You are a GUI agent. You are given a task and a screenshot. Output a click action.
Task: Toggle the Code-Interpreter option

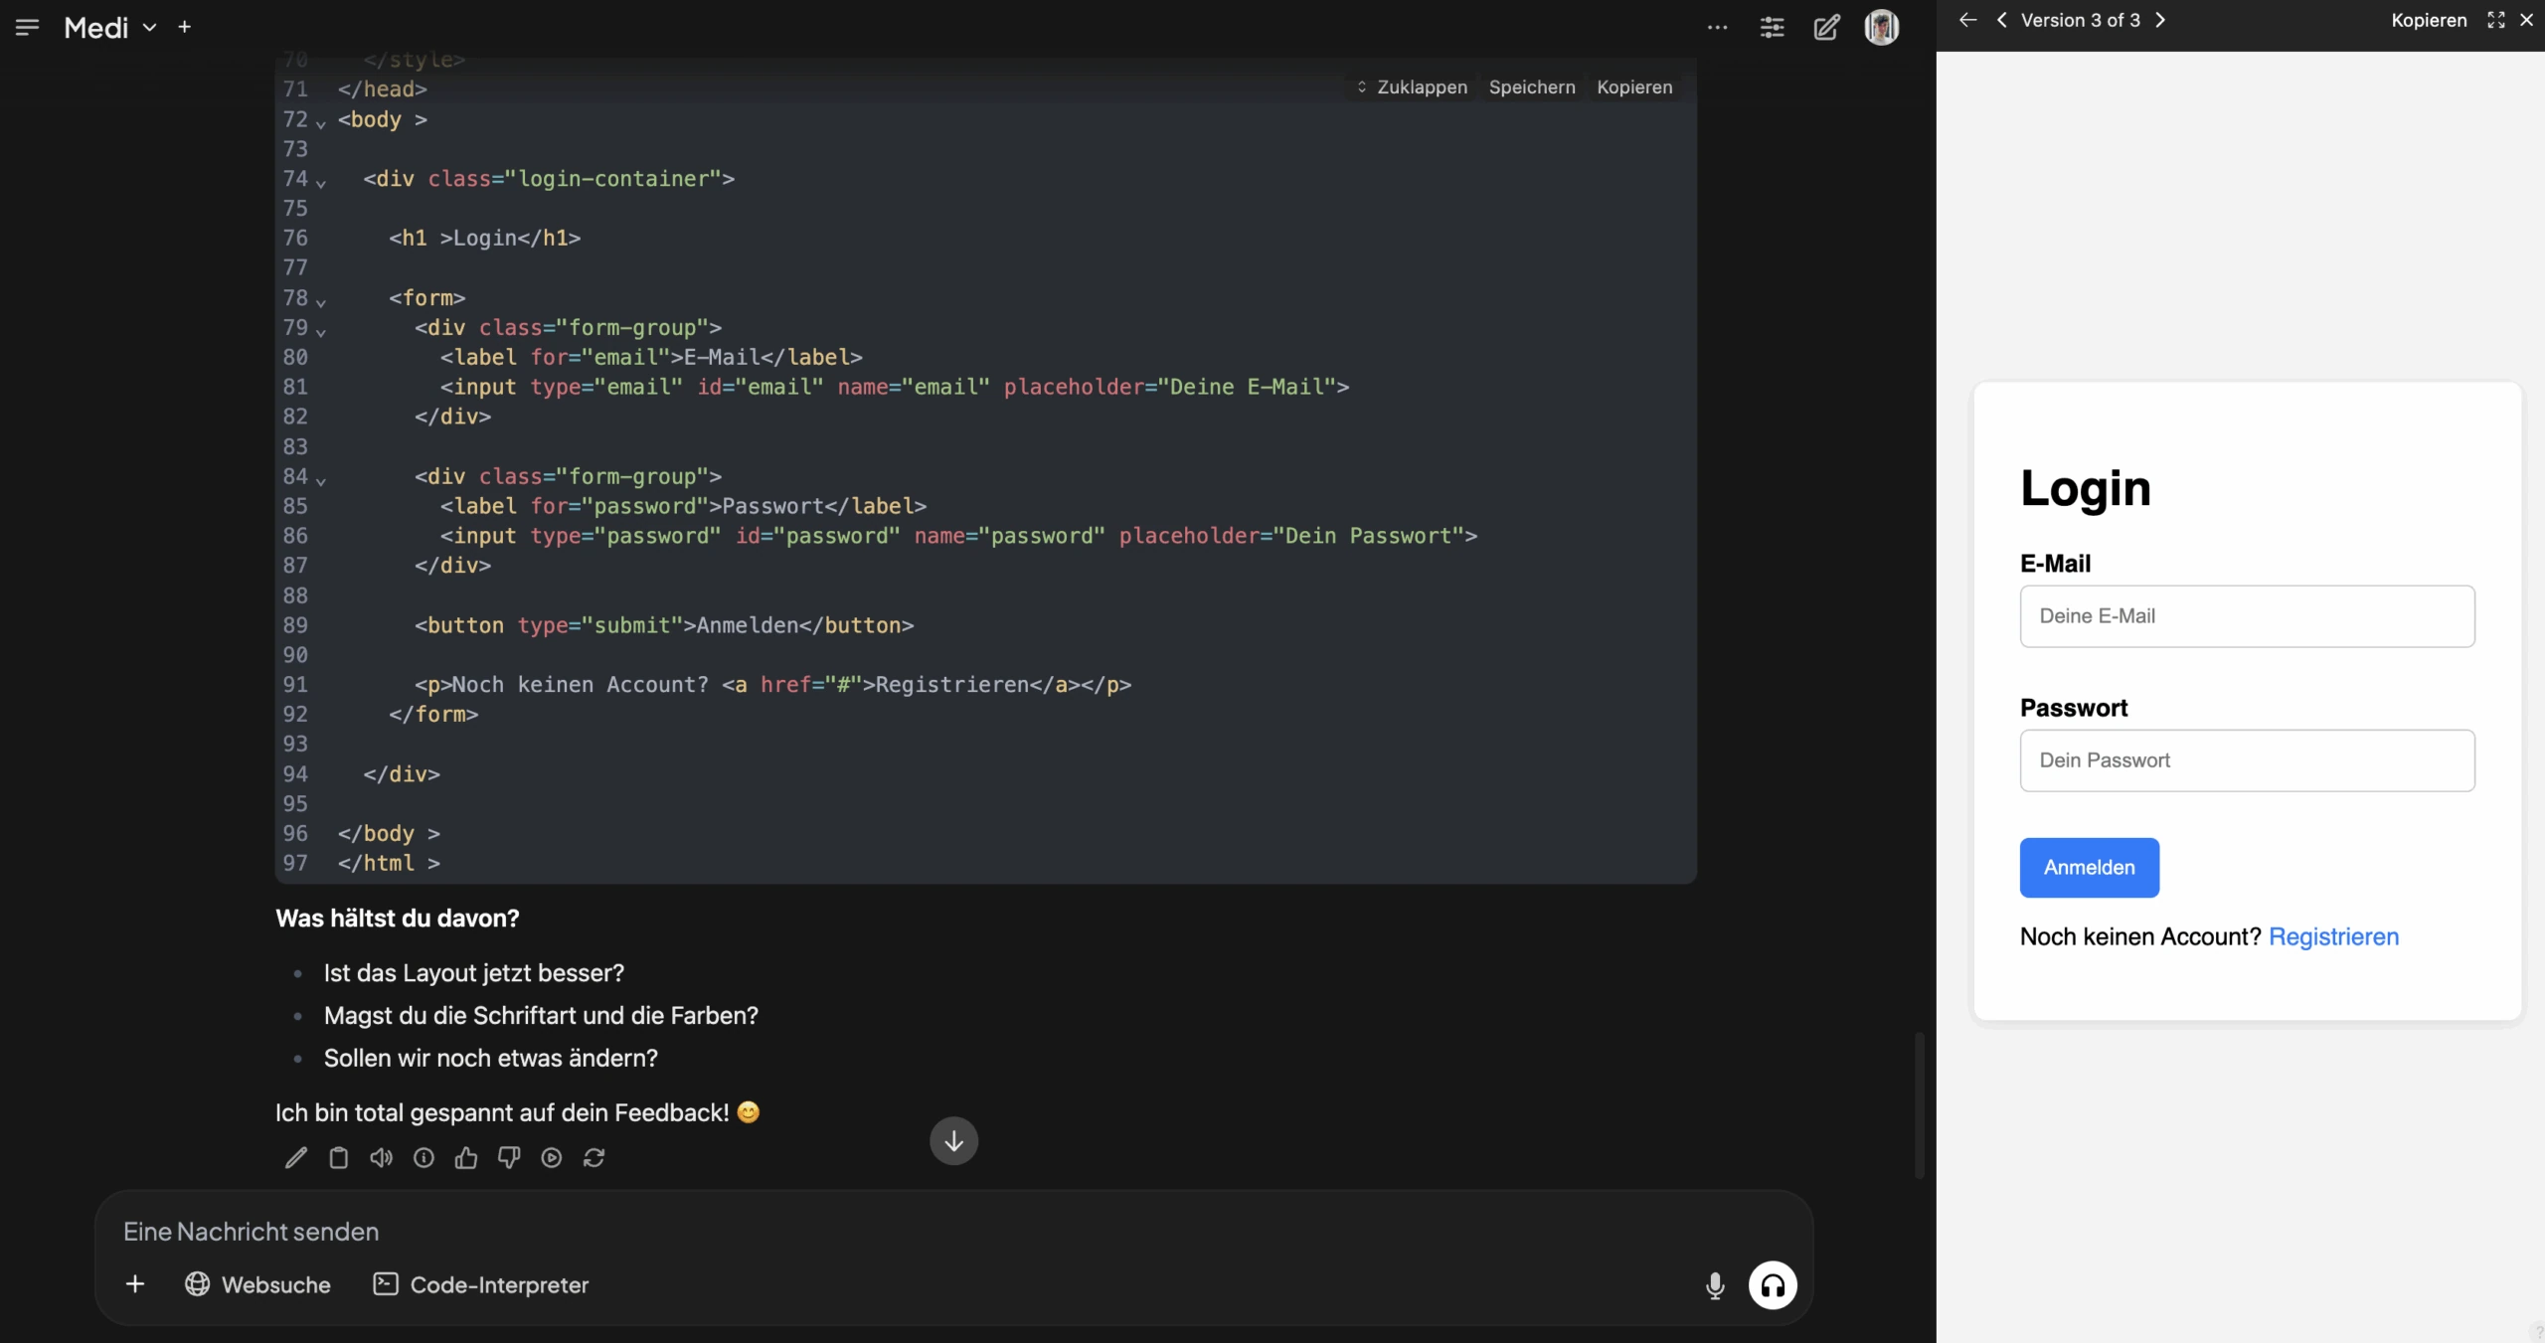(481, 1284)
